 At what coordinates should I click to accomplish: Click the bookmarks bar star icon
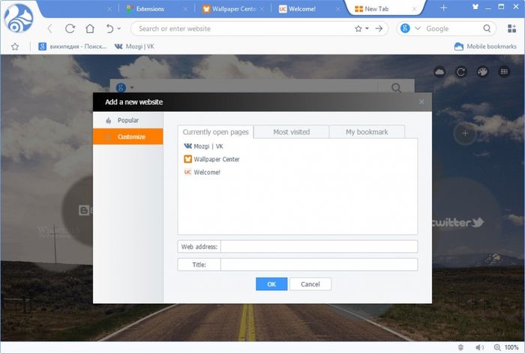click(x=15, y=46)
